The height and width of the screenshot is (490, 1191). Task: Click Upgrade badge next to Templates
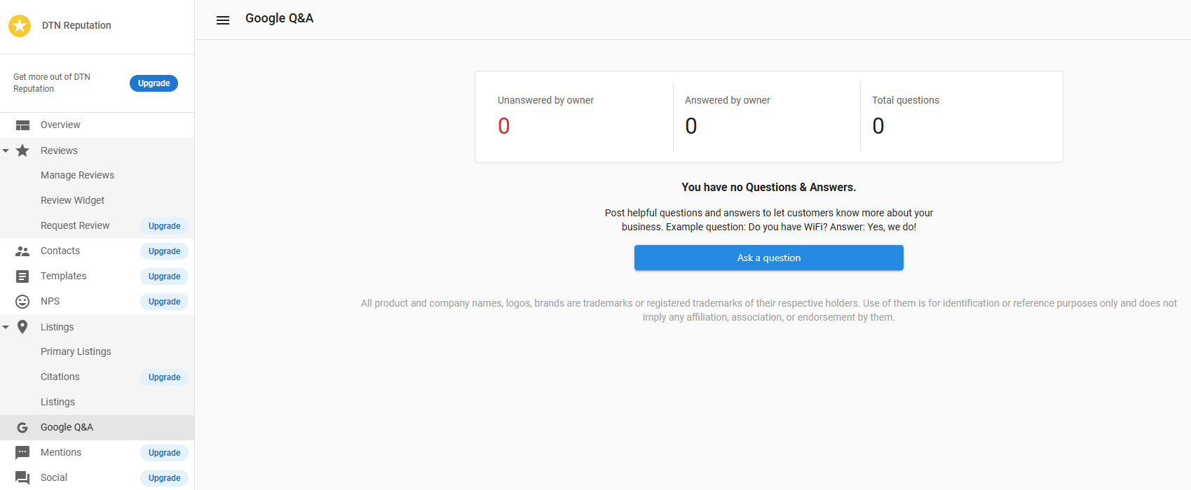(165, 276)
